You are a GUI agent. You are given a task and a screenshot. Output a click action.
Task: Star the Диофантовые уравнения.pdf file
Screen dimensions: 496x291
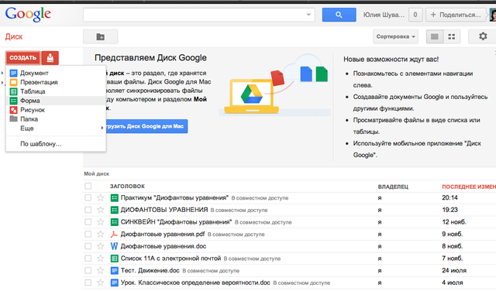pos(100,235)
